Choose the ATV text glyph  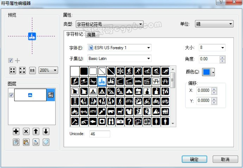pyautogui.click(x=93, y=111)
